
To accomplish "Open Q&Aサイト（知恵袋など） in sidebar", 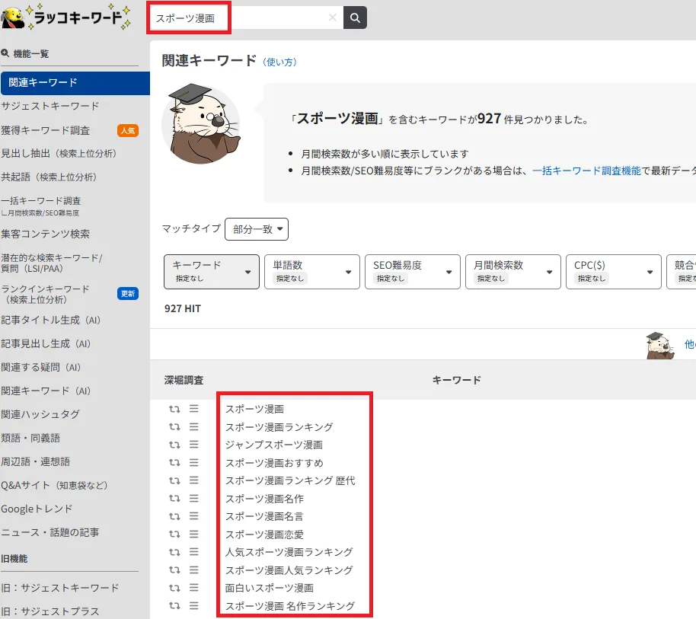I will tap(54, 485).
